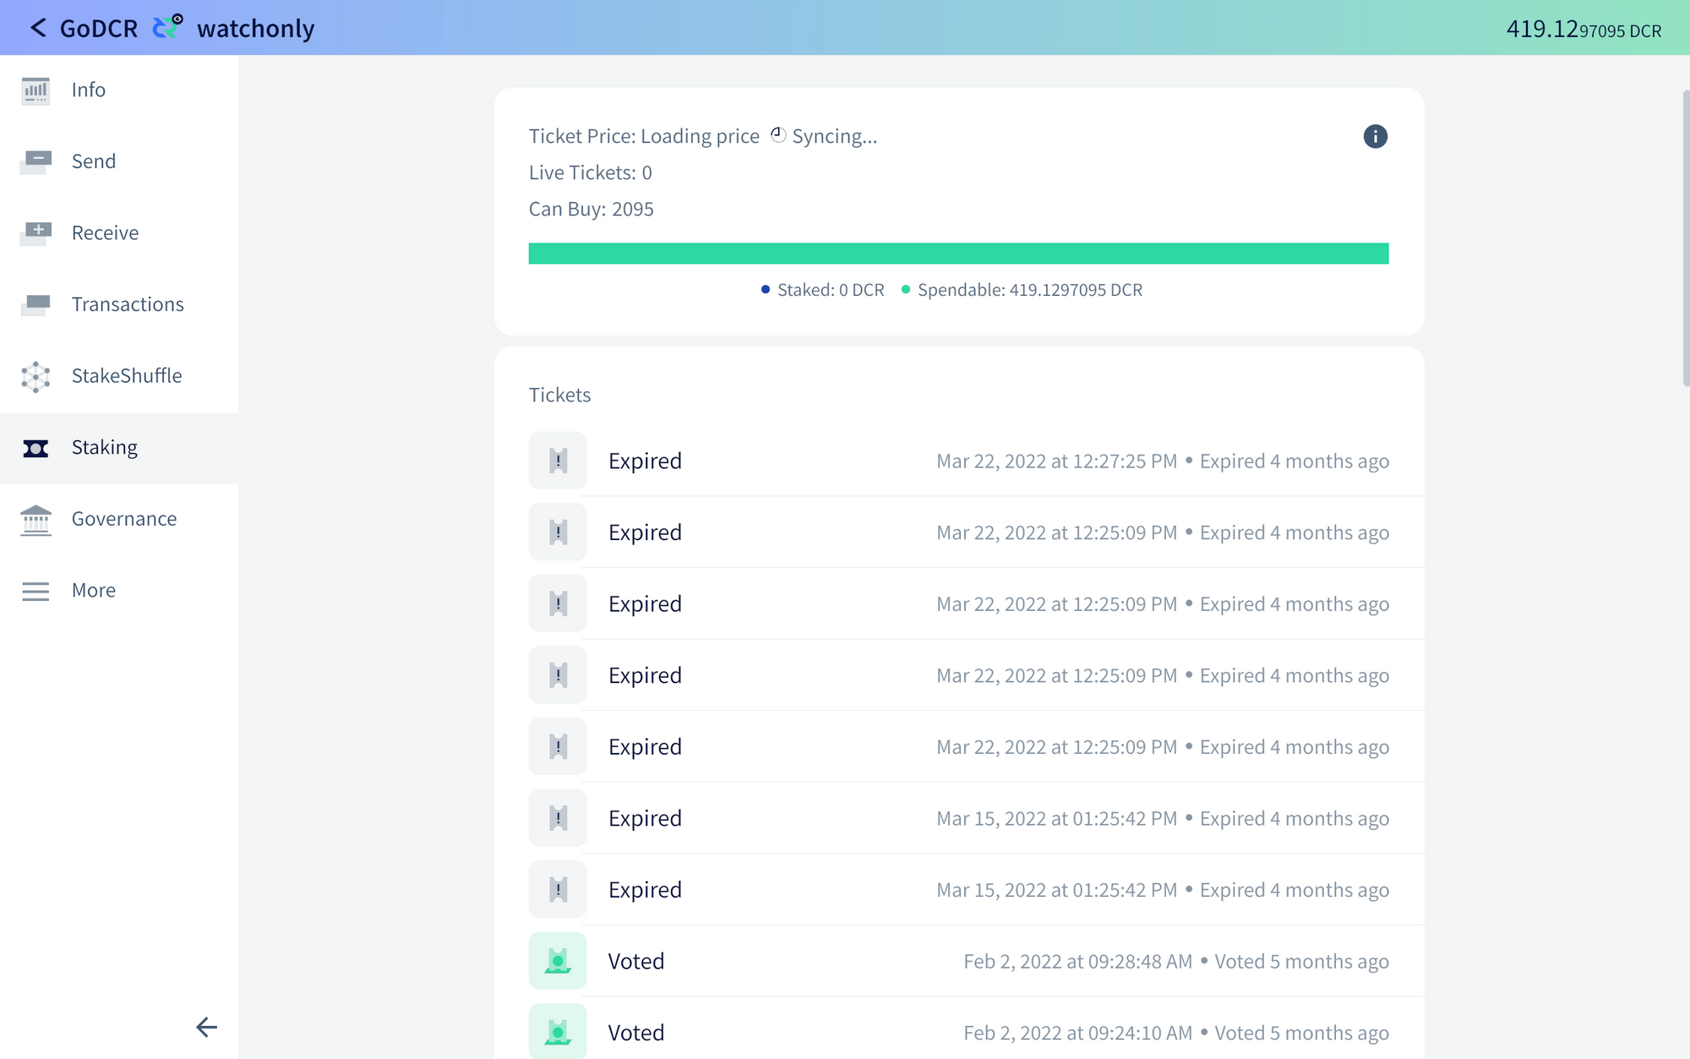Click the Receive icon in sidebar
1690x1059 pixels.
click(35, 232)
